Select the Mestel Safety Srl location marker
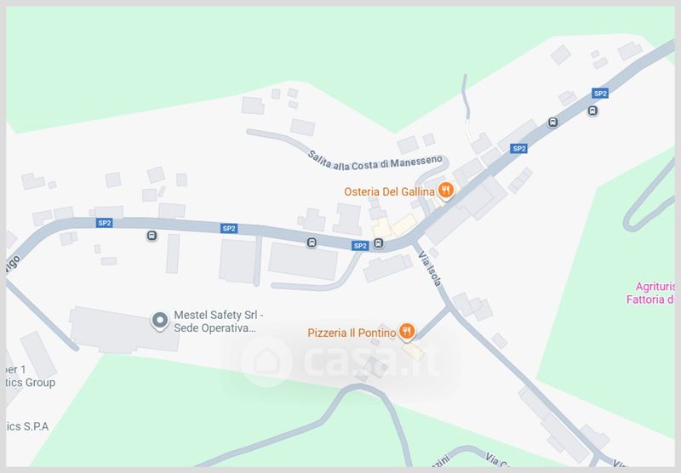Screen dimensions: 681x473 160,321
